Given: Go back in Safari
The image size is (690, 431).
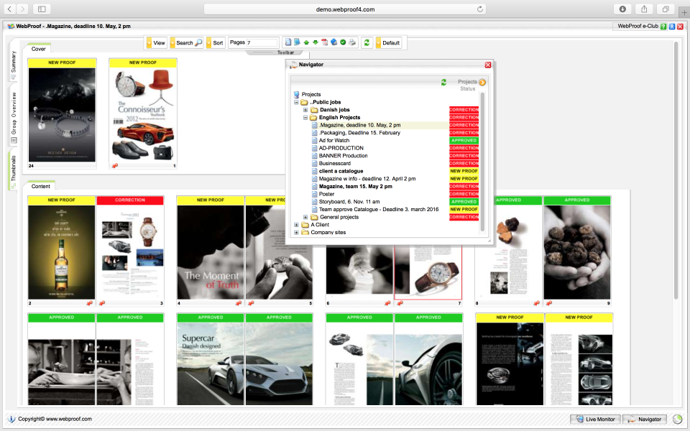Looking at the screenshot, I should [9, 9].
